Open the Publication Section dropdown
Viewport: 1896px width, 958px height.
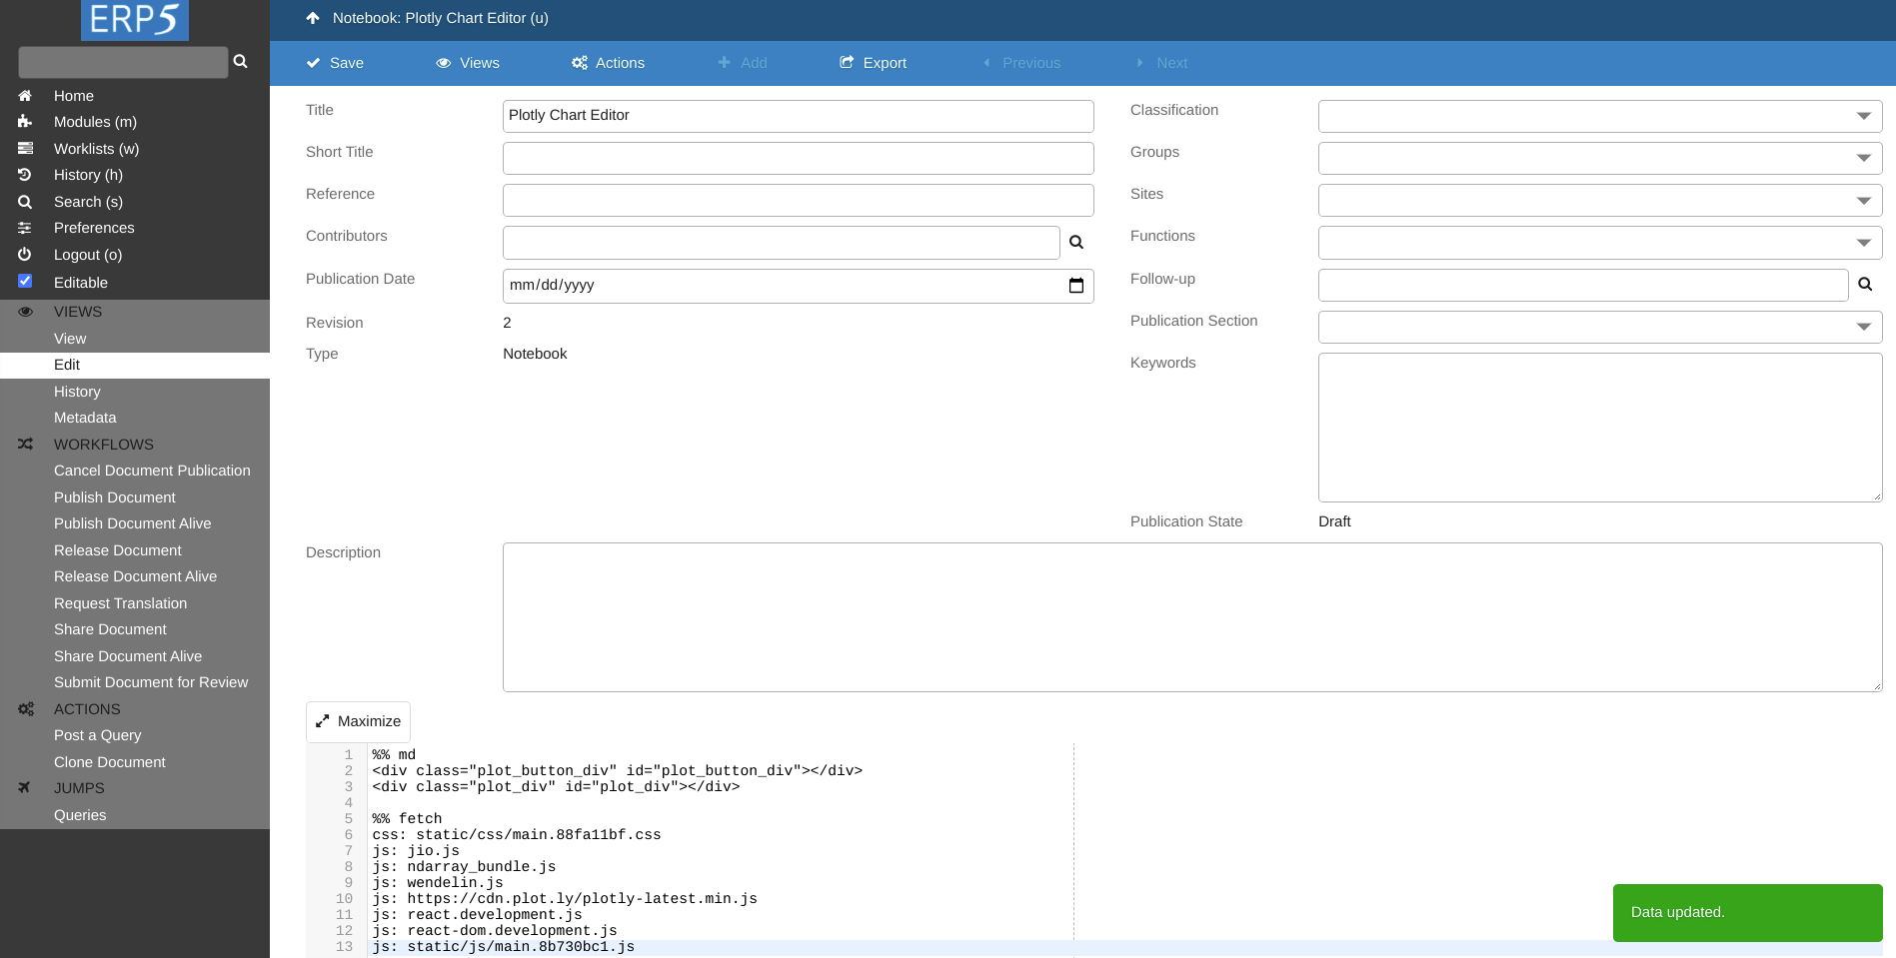point(1600,327)
